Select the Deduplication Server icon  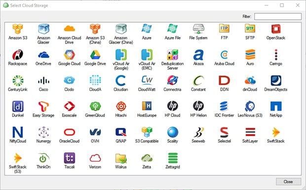(x=172, y=55)
